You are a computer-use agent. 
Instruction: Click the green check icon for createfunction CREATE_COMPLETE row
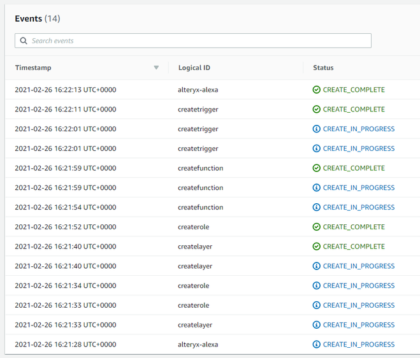pyautogui.click(x=316, y=168)
